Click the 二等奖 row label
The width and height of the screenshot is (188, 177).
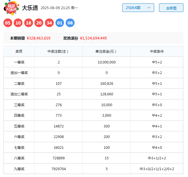coord(19,83)
